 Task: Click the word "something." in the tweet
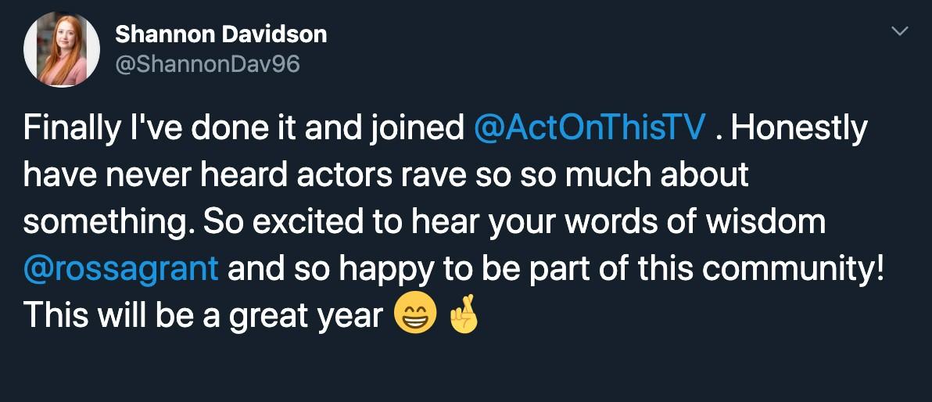[x=108, y=223]
